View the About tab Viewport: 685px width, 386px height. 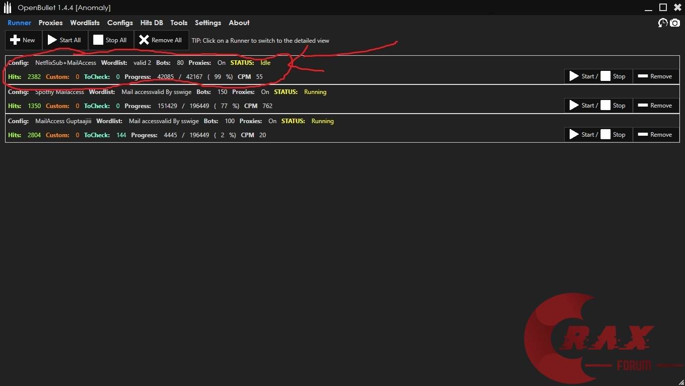pyautogui.click(x=239, y=23)
